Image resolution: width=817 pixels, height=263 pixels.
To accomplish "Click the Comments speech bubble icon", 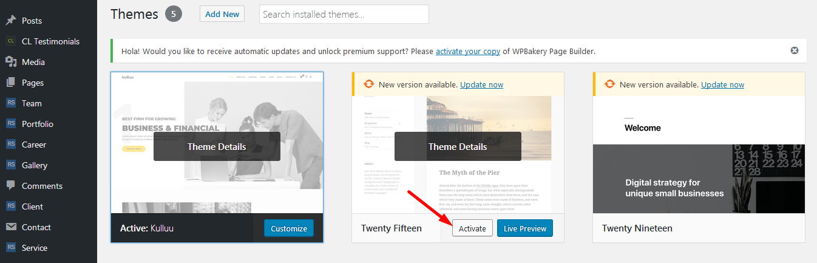I will coord(10,186).
